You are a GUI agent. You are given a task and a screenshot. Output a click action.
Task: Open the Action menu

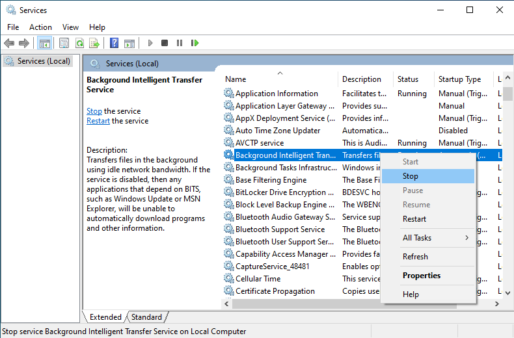(40, 27)
